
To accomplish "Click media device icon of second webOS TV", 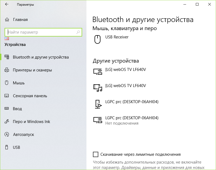I will tap(98, 88).
